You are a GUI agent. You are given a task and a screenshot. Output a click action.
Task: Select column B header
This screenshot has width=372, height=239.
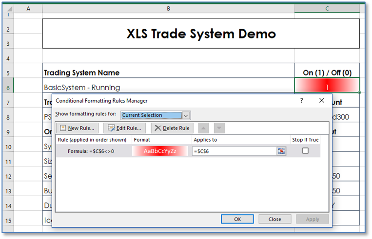pos(168,8)
